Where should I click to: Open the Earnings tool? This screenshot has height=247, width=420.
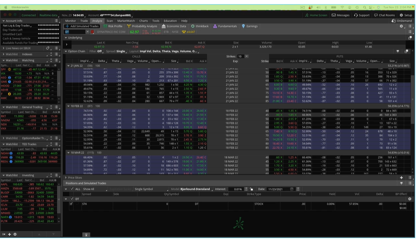pyautogui.click(x=250, y=26)
